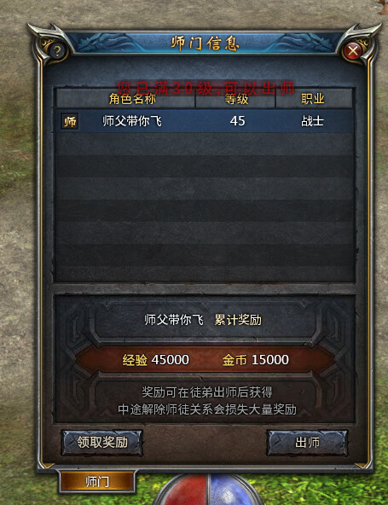388x505 pixels.
Task: Select the 师父带你飞 row
Action: (x=205, y=121)
